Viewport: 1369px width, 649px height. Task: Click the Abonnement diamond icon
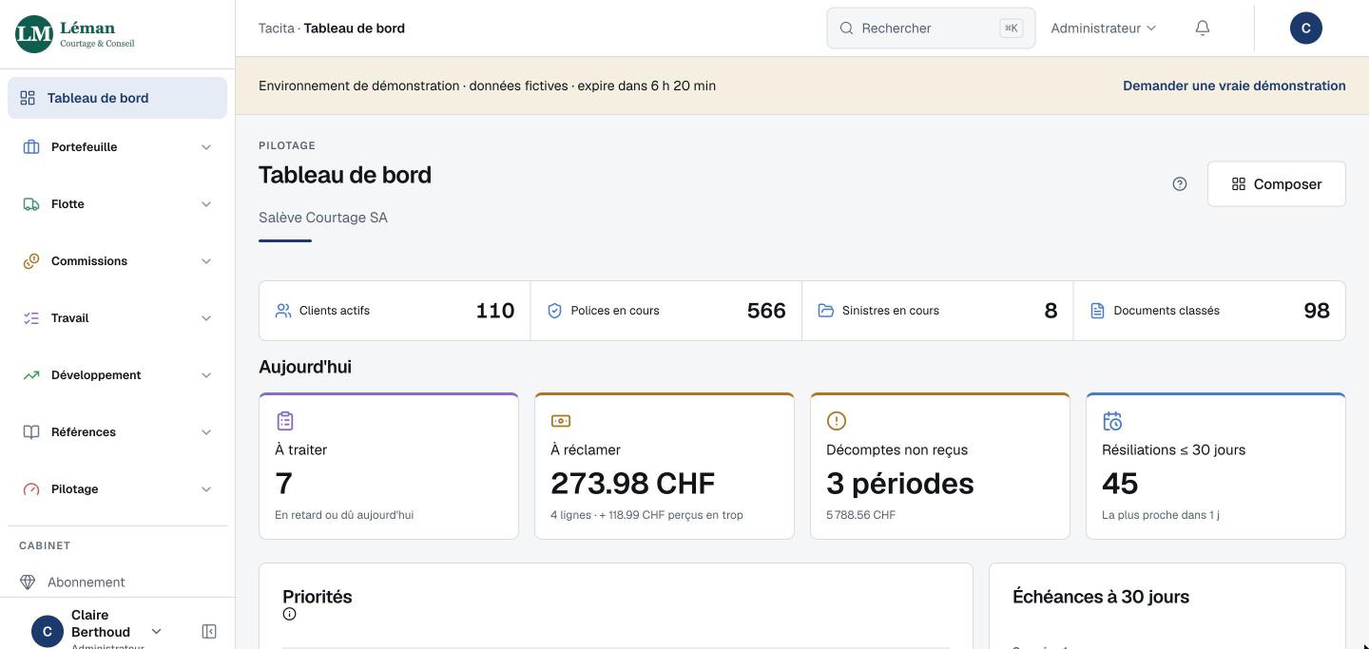click(x=28, y=582)
